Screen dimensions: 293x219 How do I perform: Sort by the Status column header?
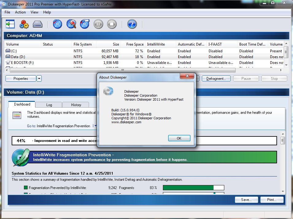[56, 44]
